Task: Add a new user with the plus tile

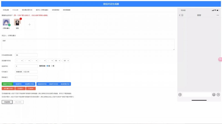Action: [29, 25]
